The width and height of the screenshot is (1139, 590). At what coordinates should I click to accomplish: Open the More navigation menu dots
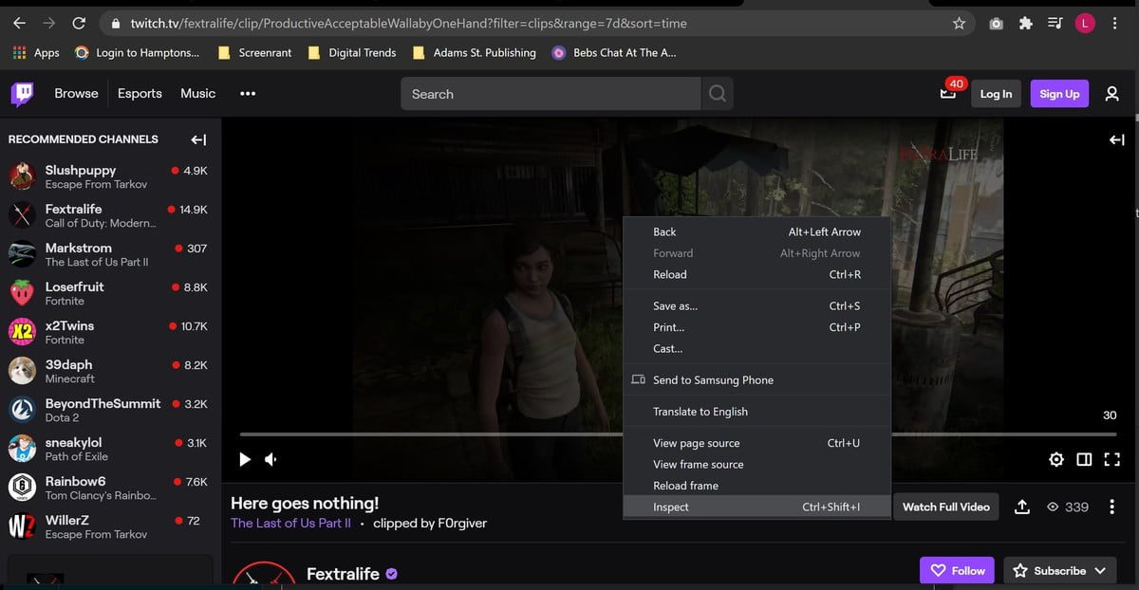tap(248, 93)
